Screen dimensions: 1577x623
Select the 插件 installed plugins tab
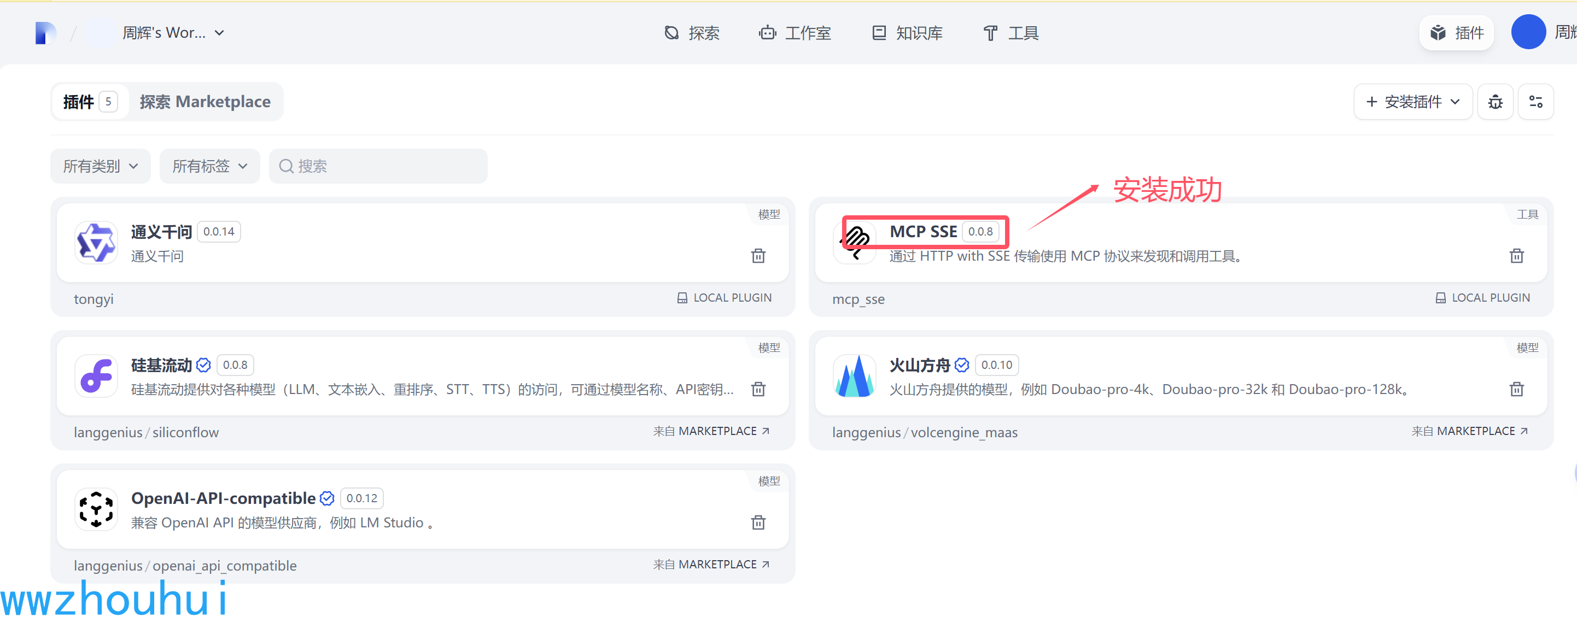[x=89, y=102]
